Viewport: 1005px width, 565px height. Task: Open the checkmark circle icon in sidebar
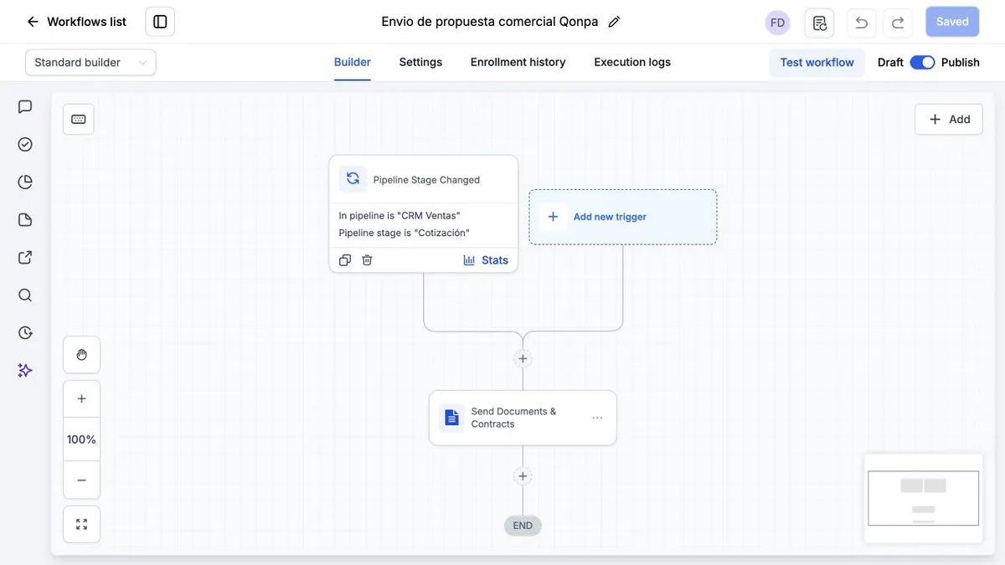25,145
